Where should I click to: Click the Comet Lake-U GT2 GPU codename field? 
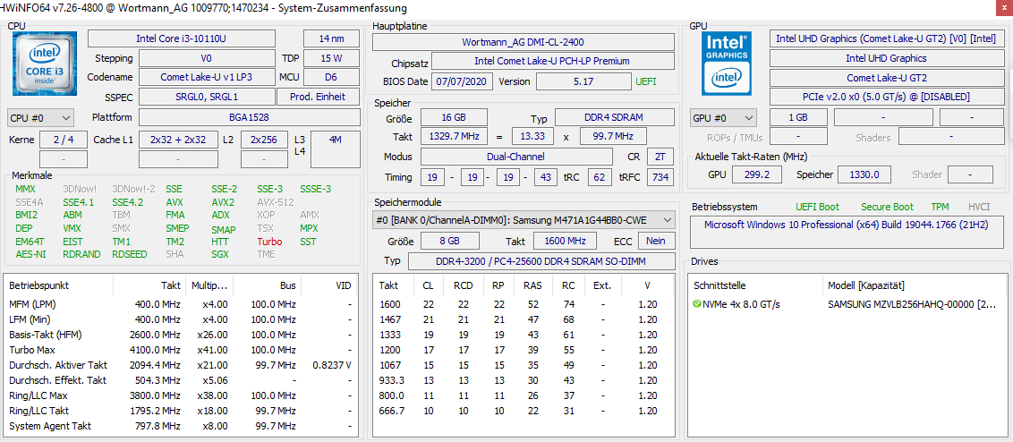pyautogui.click(x=886, y=78)
